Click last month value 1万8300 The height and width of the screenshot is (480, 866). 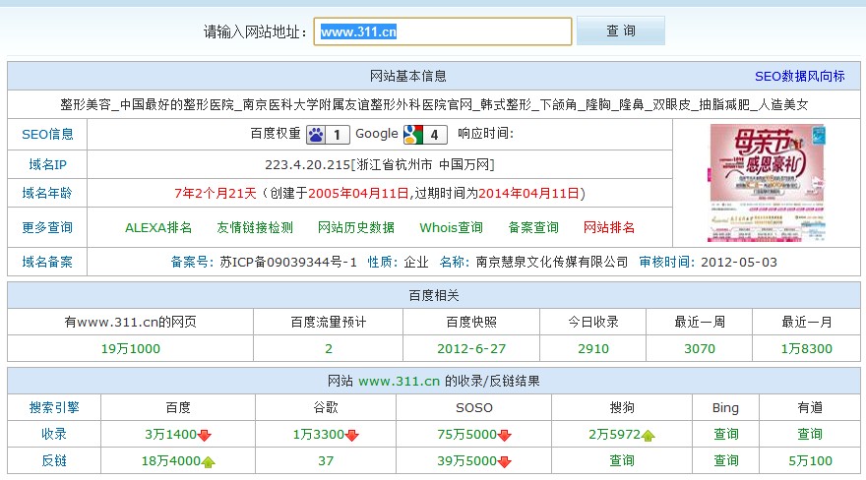pyautogui.click(x=806, y=349)
